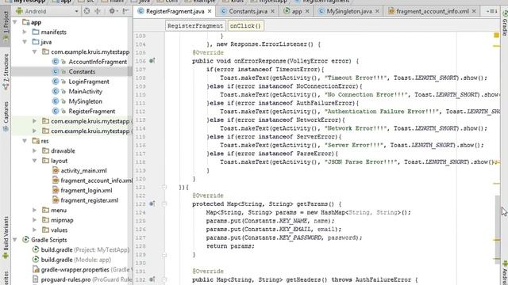
Task: Expand the menu folder
Action: tap(35, 210)
